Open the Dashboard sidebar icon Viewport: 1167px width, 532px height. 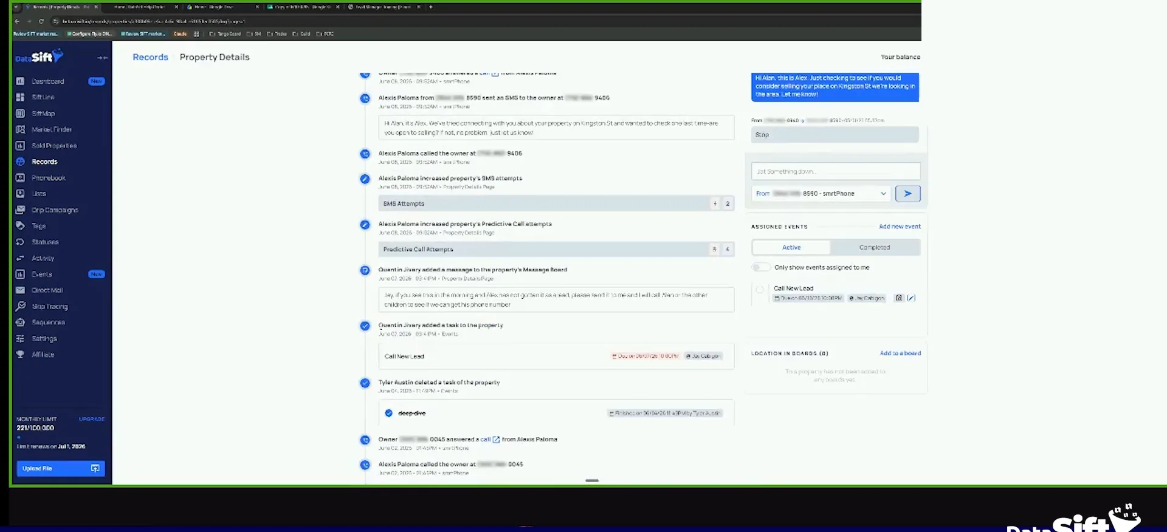20,81
